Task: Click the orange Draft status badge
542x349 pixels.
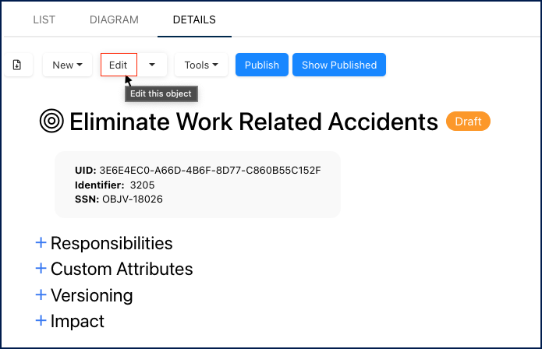Action: click(x=468, y=122)
